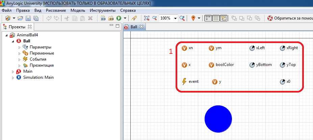Click the Paste clipboard icon
This screenshot has width=313, height=140.
[x=82, y=18]
